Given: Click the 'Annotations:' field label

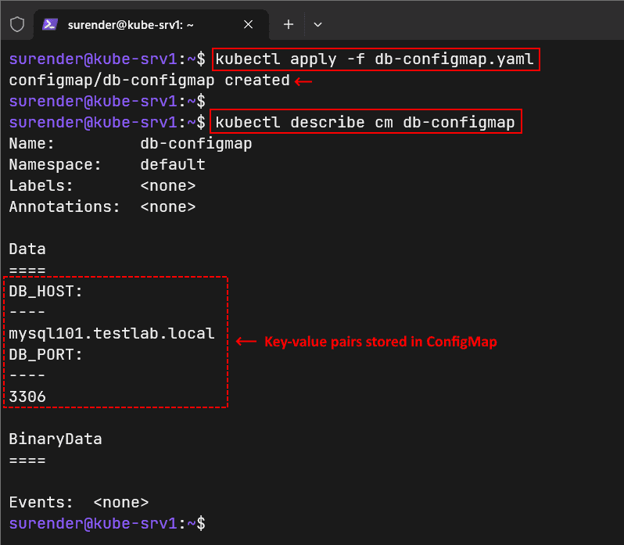Looking at the screenshot, I should [x=64, y=207].
